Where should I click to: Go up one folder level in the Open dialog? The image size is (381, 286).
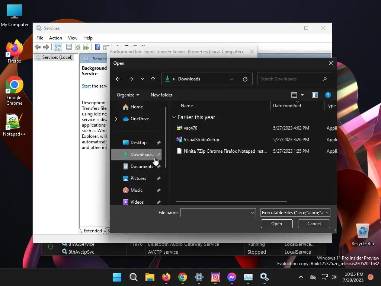pyautogui.click(x=153, y=79)
